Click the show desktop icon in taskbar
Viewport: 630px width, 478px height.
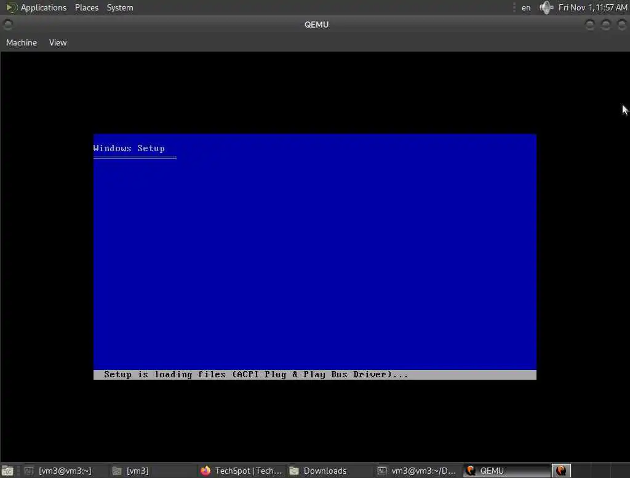7,471
